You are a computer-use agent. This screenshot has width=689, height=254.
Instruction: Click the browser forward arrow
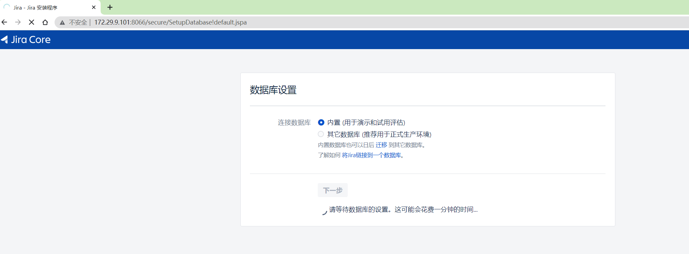pos(18,22)
